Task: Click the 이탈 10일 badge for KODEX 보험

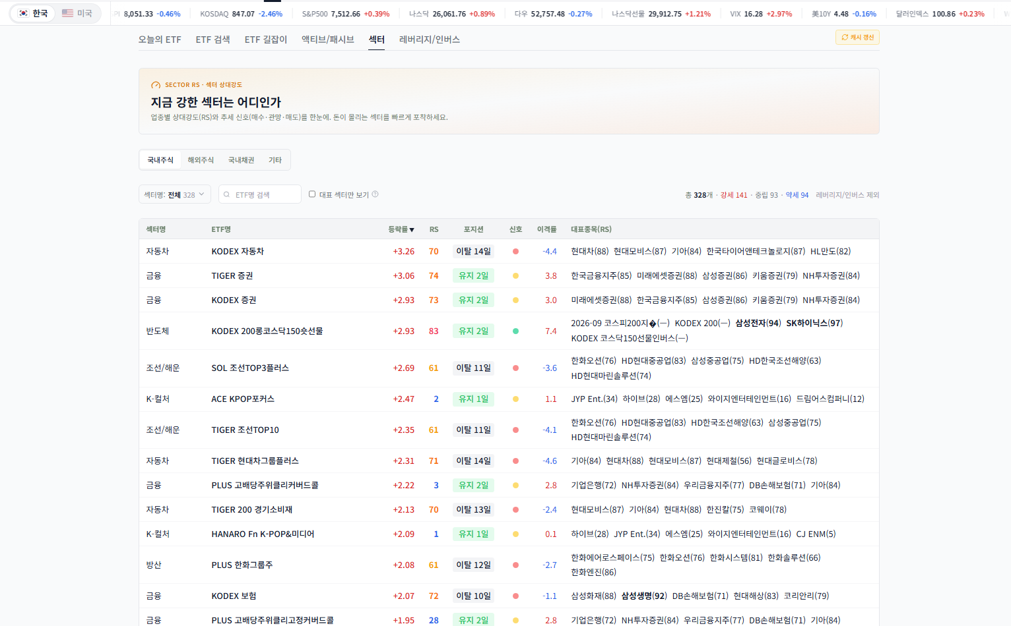Action: 474,596
